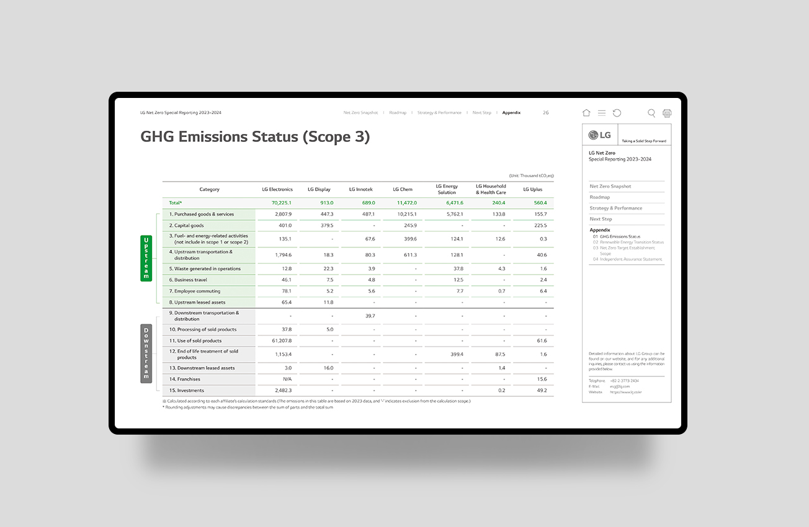The width and height of the screenshot is (809, 527).
Task: Click the LG Innotek column header
Action: [x=361, y=189]
